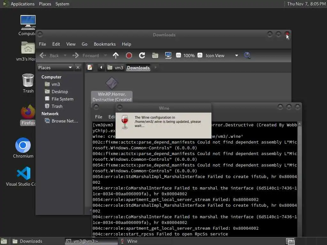This screenshot has width=327, height=245.
Task: Stop loading with red stop icon
Action: point(129,56)
